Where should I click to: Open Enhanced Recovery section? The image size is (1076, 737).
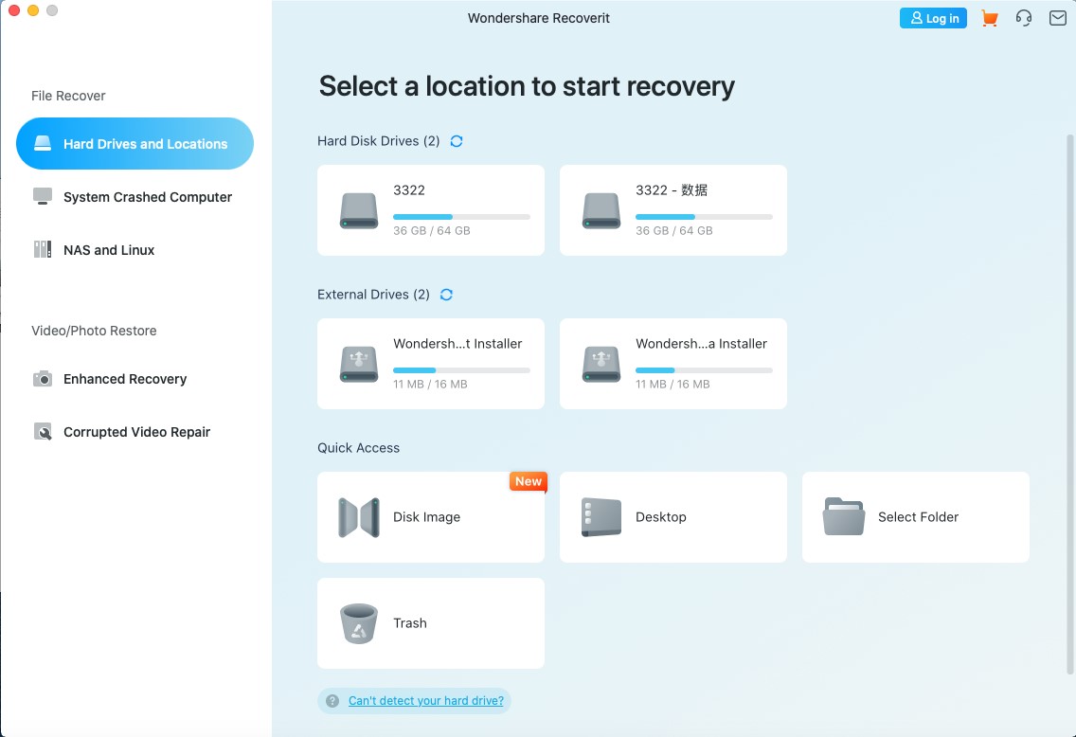point(135,379)
